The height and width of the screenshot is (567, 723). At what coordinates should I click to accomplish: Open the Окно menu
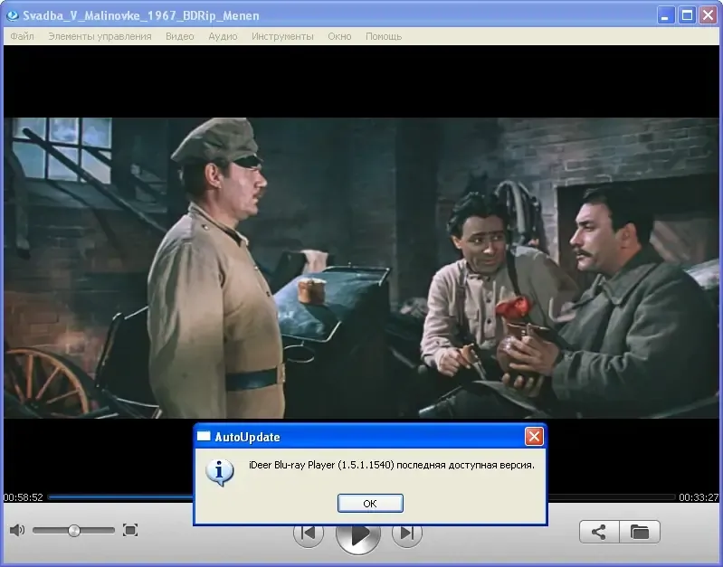pyautogui.click(x=339, y=36)
